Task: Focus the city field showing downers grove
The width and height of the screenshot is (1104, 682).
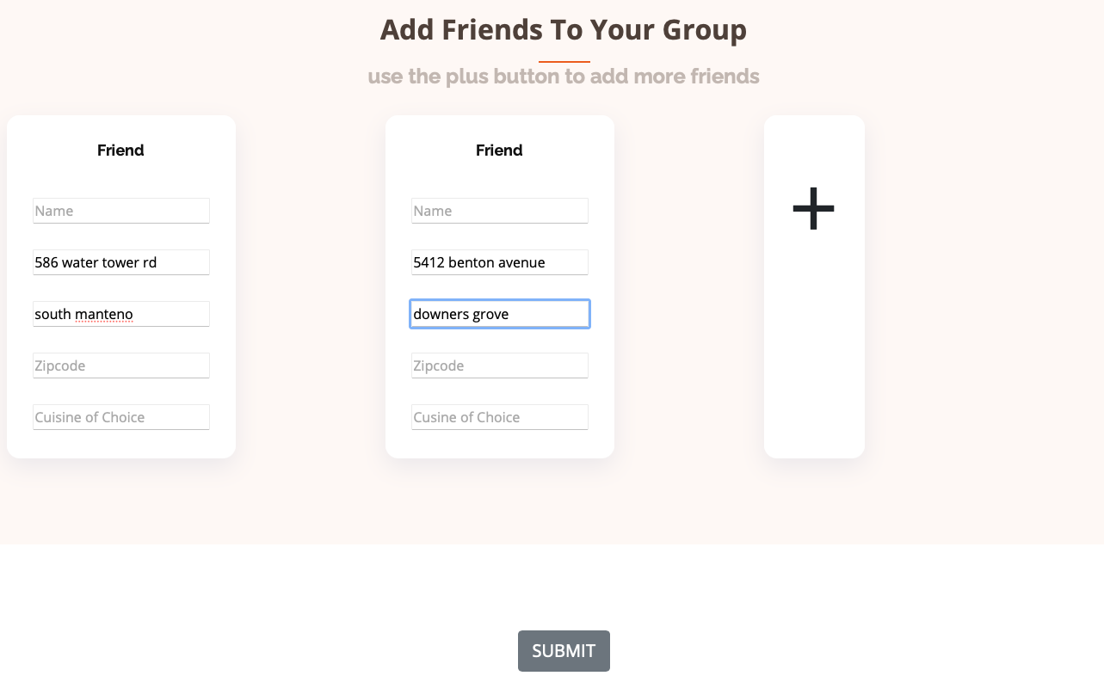Action: 499,313
